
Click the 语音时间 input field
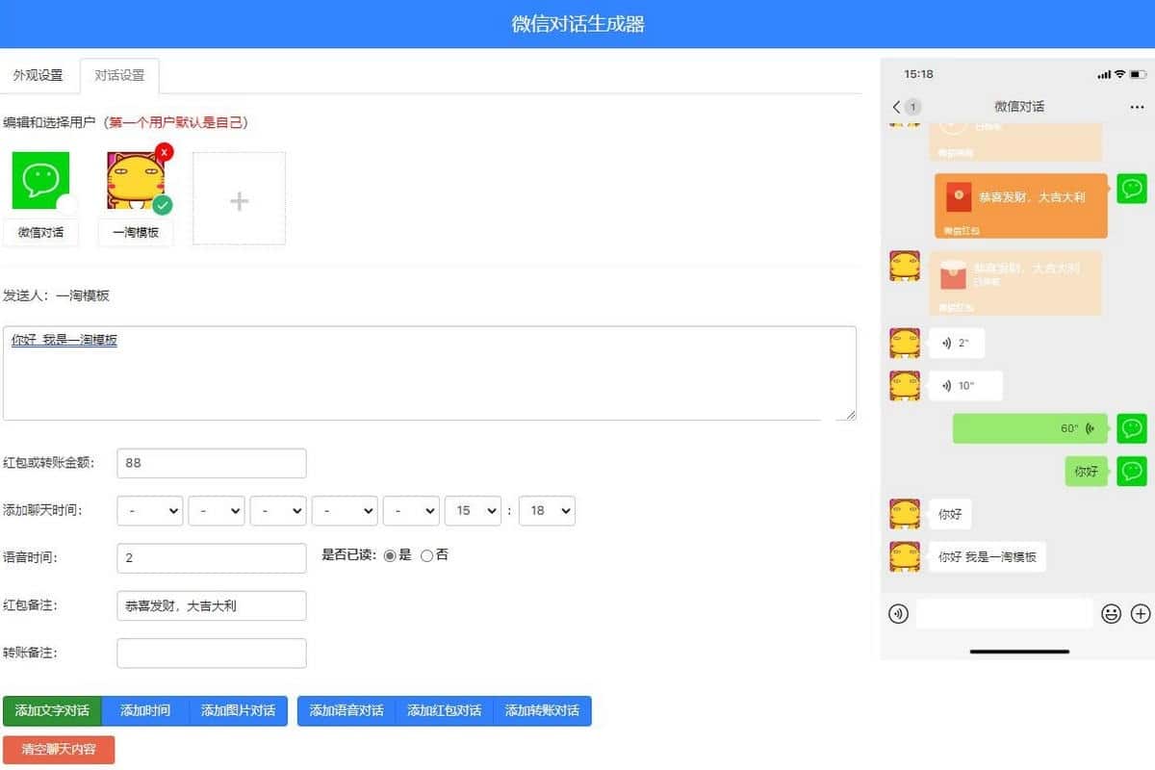point(212,558)
